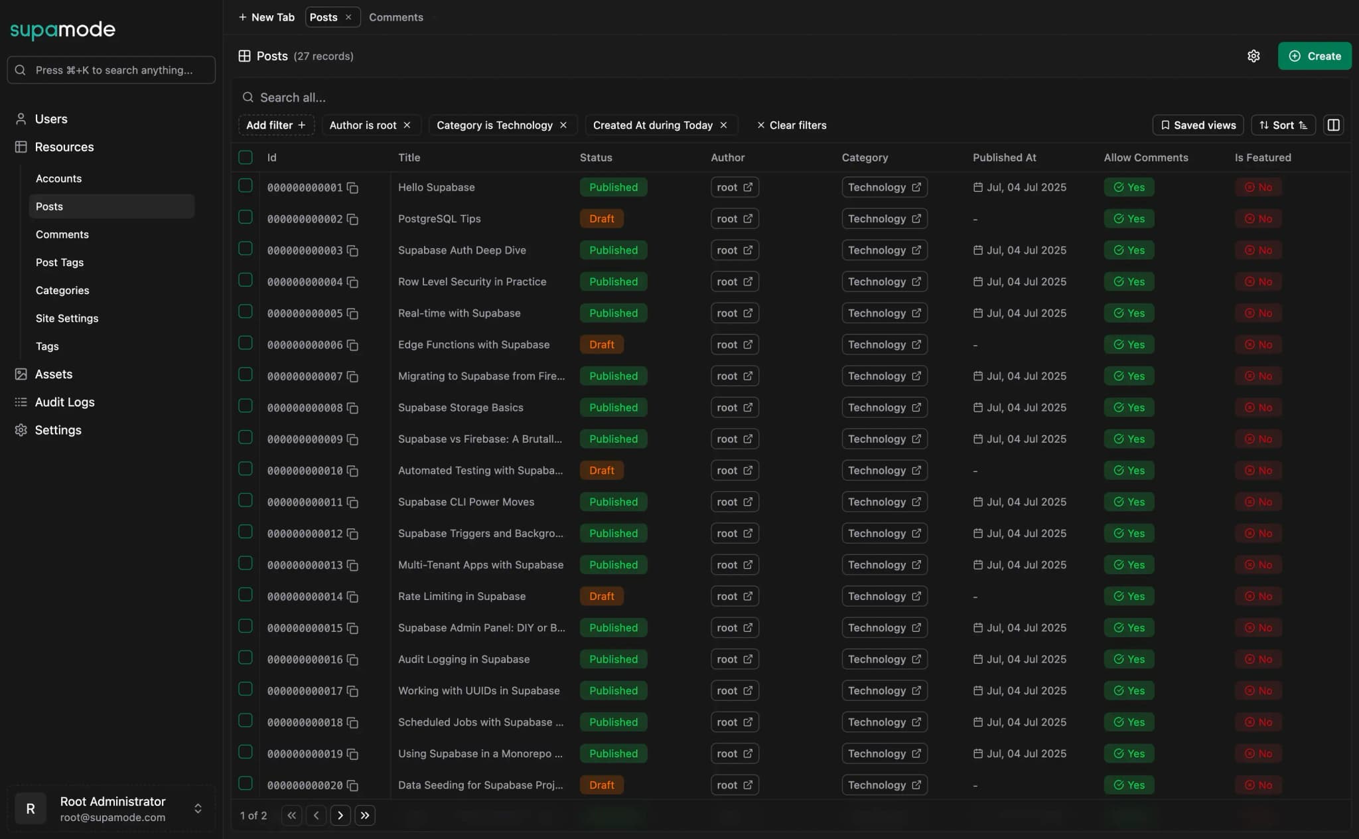Check the Hello Supabase row checkbox
Viewport: 1359px width, 839px height.
(246, 185)
